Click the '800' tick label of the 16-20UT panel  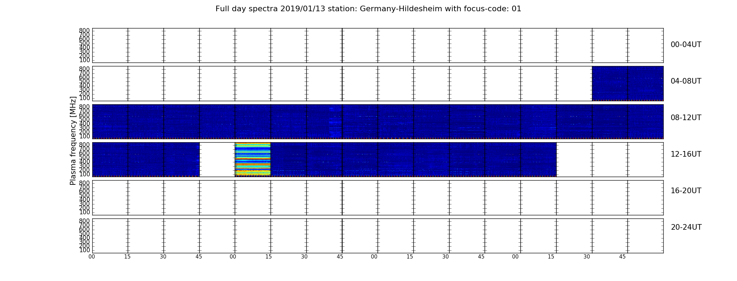point(84,183)
